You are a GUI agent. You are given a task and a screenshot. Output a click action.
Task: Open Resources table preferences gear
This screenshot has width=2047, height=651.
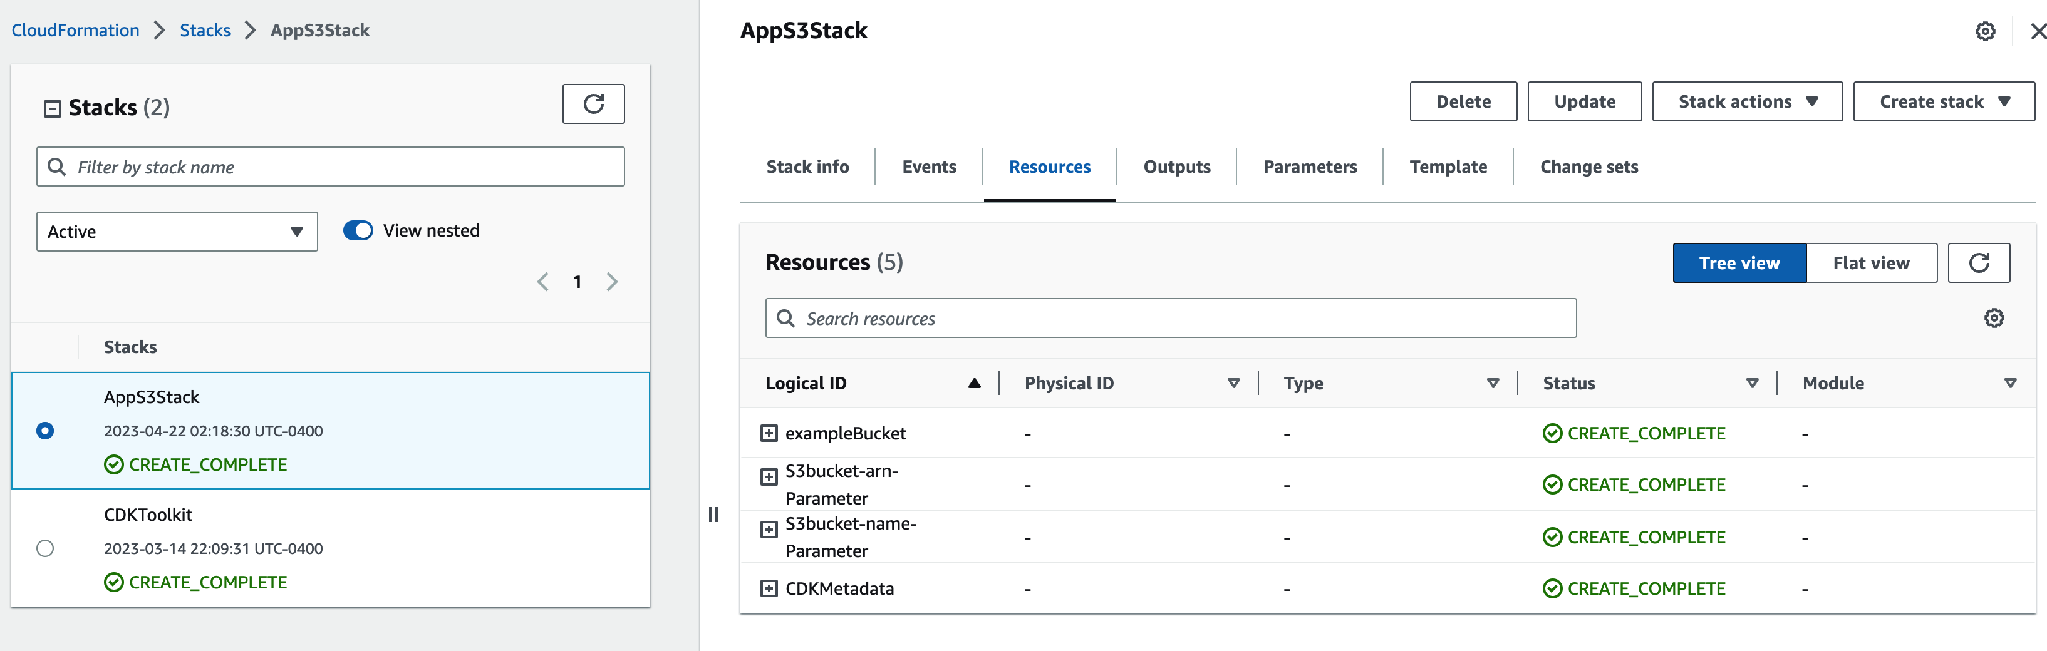point(1994,319)
